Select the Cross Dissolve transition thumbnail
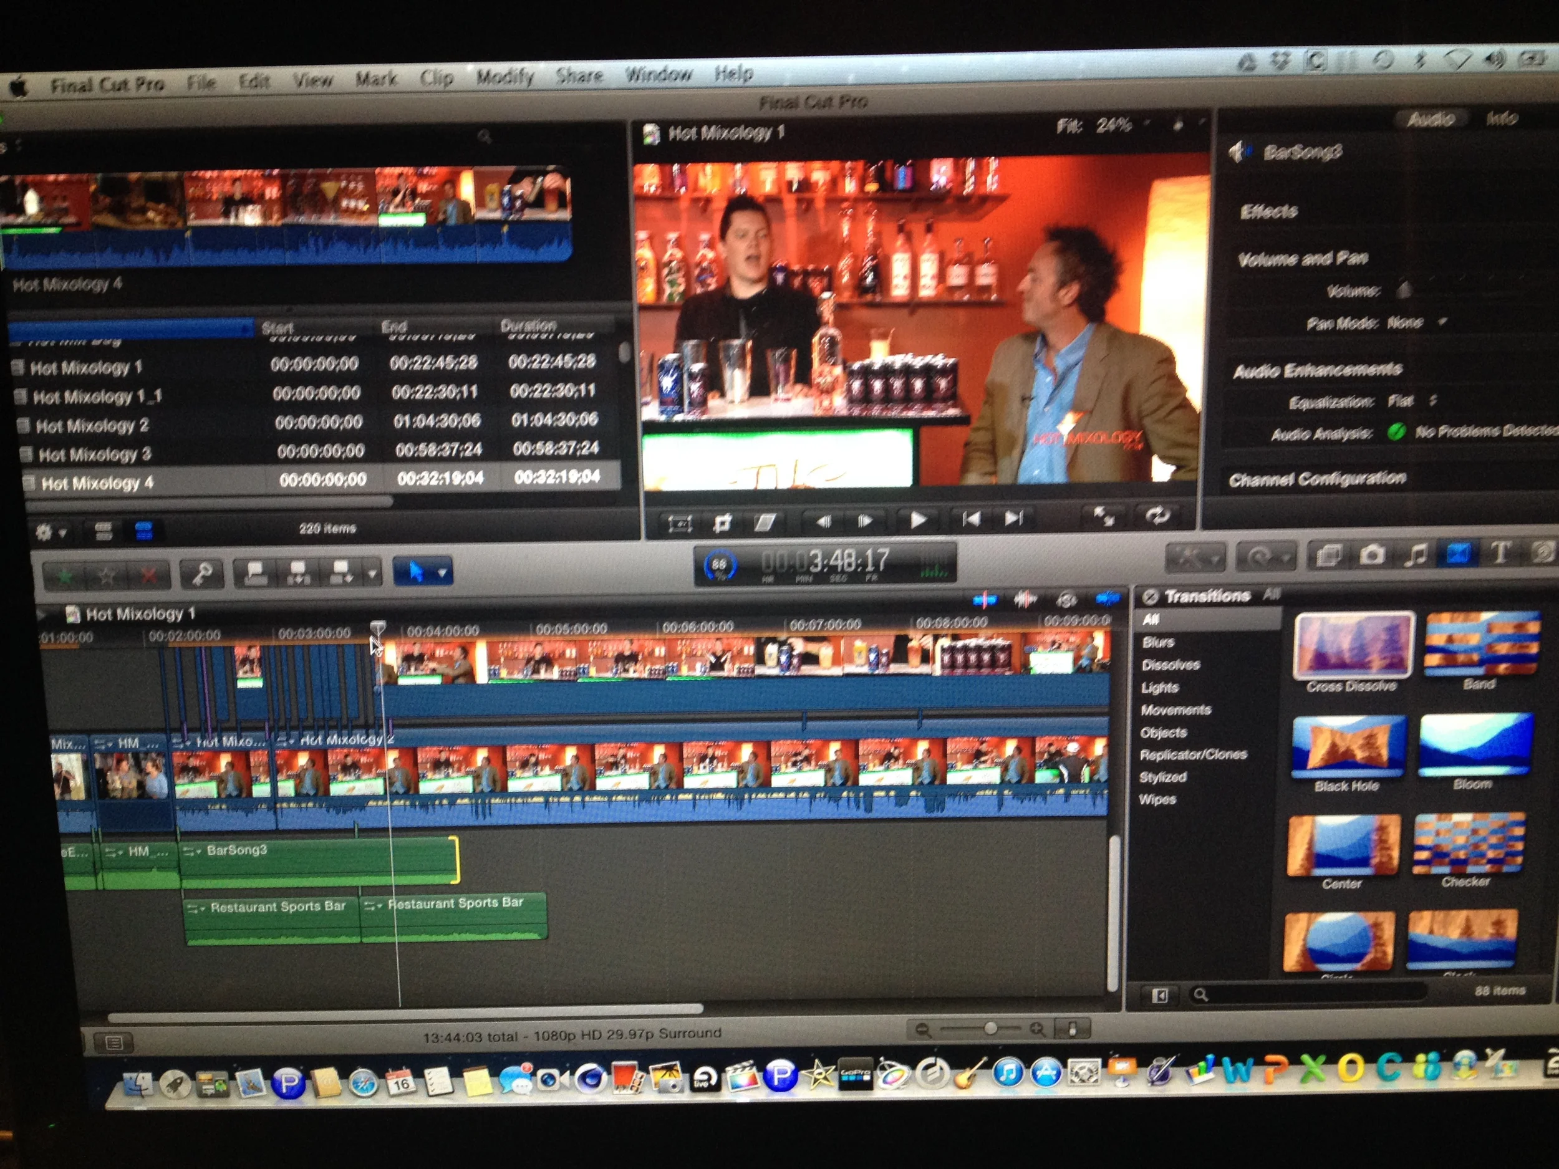Viewport: 1559px width, 1169px height. click(1354, 645)
